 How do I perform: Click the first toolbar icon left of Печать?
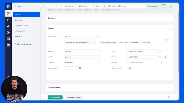tap(49, 6)
